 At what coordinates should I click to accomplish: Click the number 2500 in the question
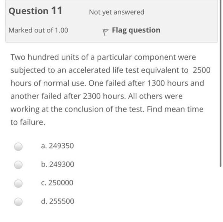click(x=201, y=70)
